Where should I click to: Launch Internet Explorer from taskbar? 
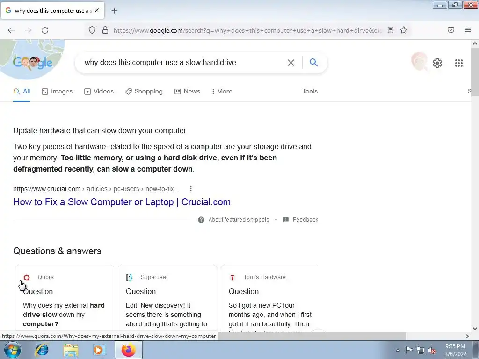[42, 350]
